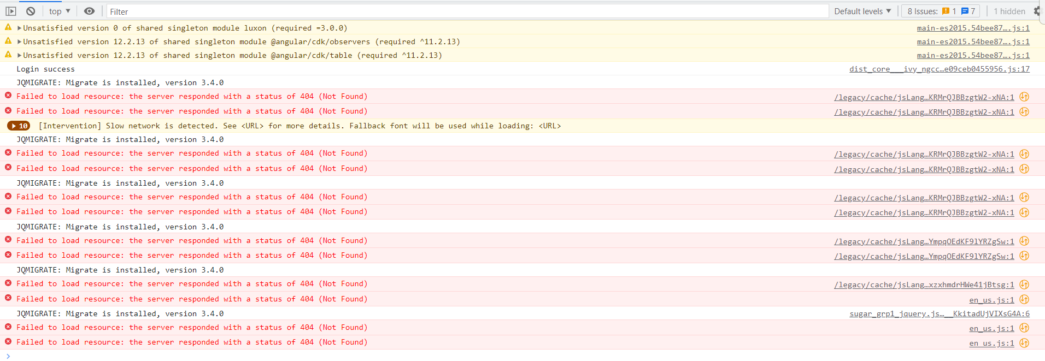Open the 8 Issues button
The image size is (1045, 361).
coord(940,11)
